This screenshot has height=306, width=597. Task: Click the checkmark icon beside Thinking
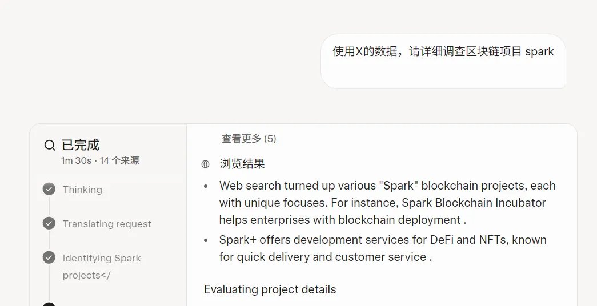pos(49,189)
